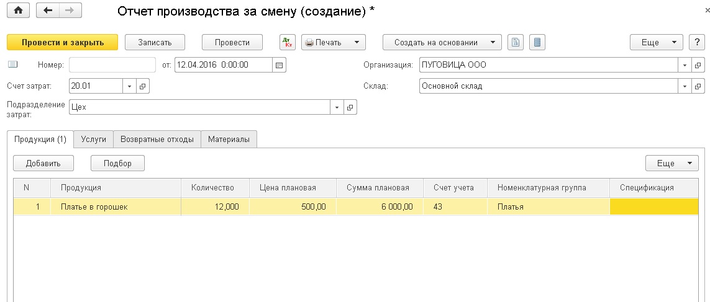
Task: Open Организация record details icon
Action: tap(698, 65)
